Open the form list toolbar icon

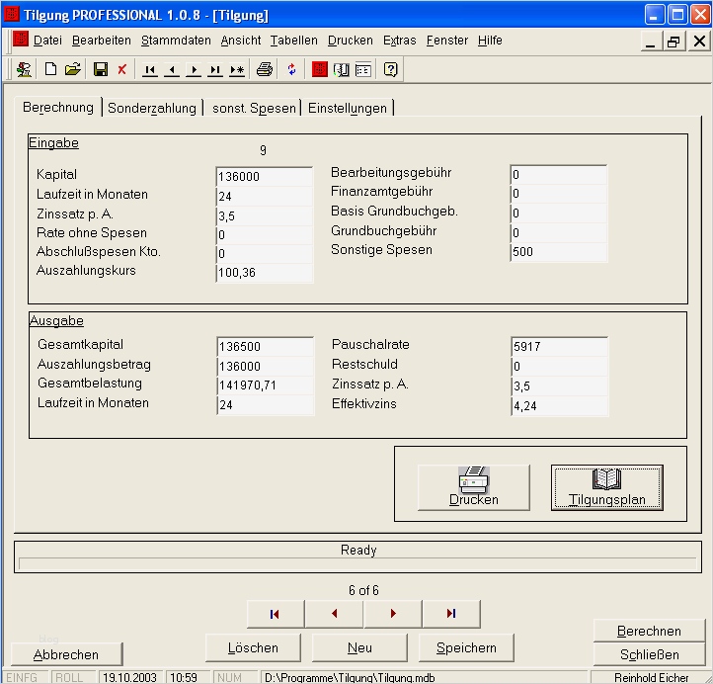363,69
